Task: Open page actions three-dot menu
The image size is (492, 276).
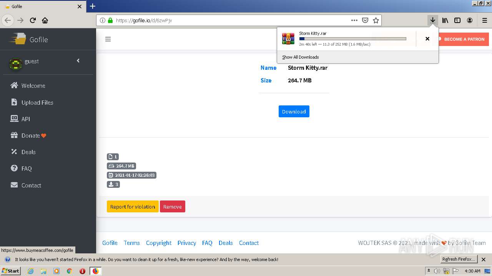Action: (x=354, y=20)
